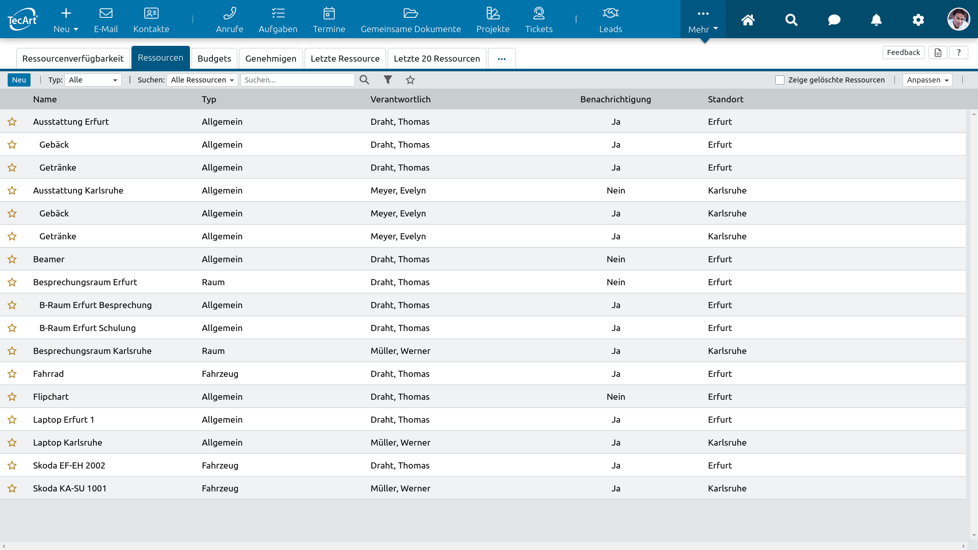
Task: Click the Feedback button
Action: tap(903, 52)
